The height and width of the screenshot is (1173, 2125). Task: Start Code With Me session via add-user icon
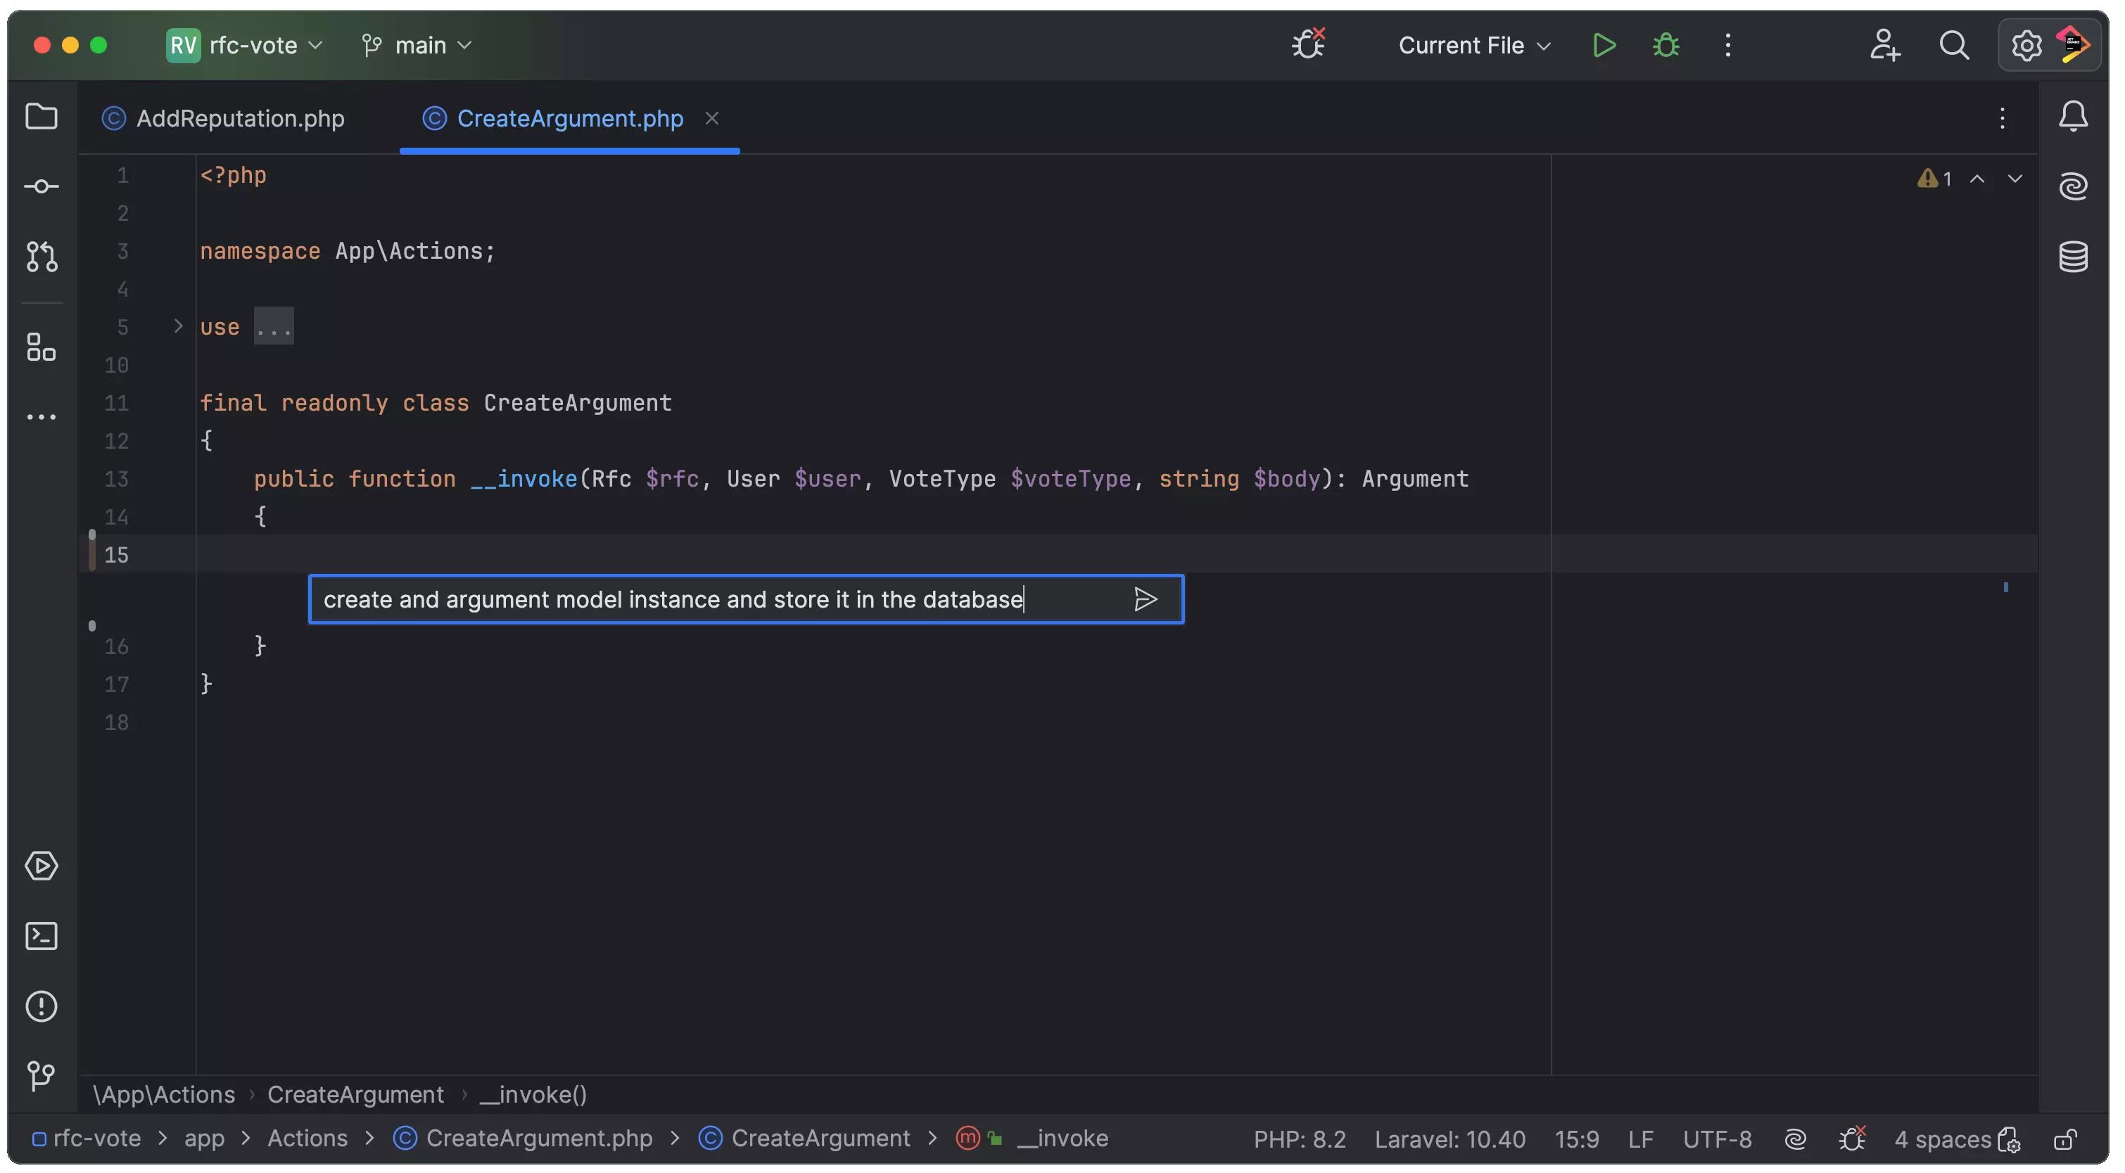1885,45
